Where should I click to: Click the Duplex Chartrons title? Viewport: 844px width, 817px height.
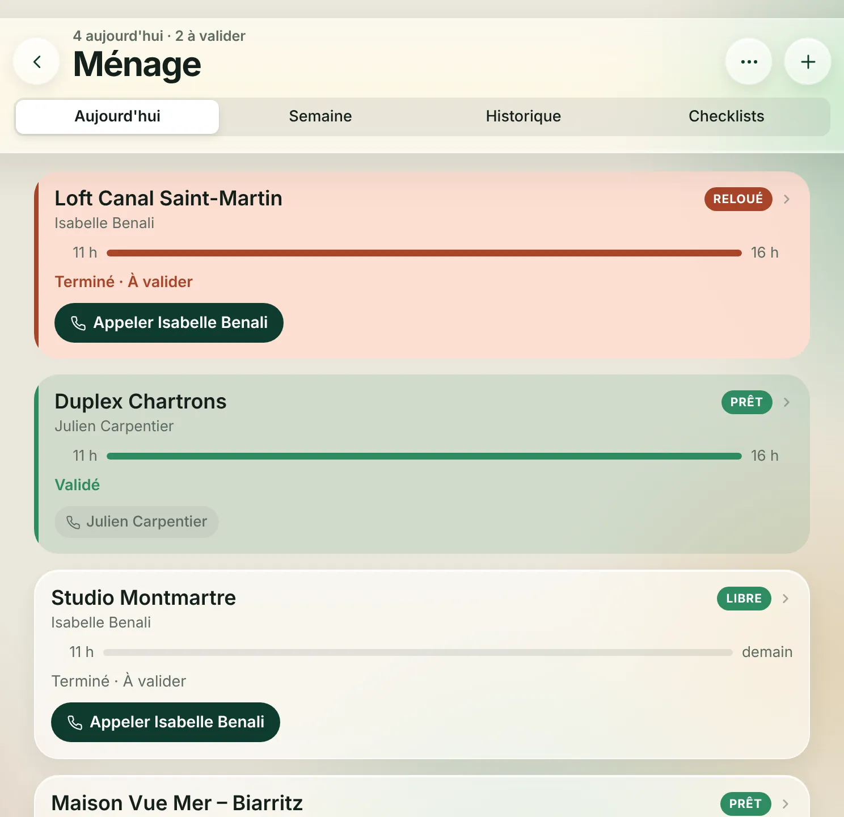[x=141, y=402]
